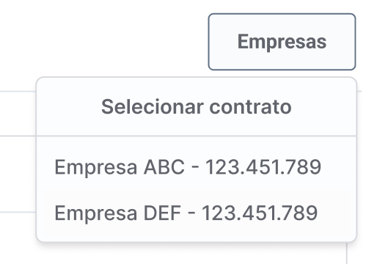
Task: Switch contract to Empresa DEF
Action: point(197,213)
